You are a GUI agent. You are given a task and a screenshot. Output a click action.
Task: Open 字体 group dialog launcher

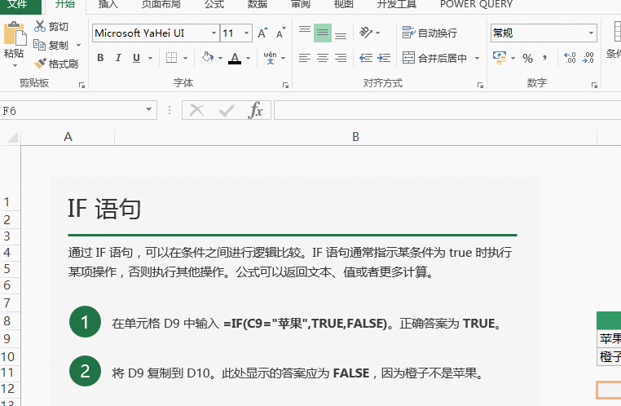[x=285, y=85]
